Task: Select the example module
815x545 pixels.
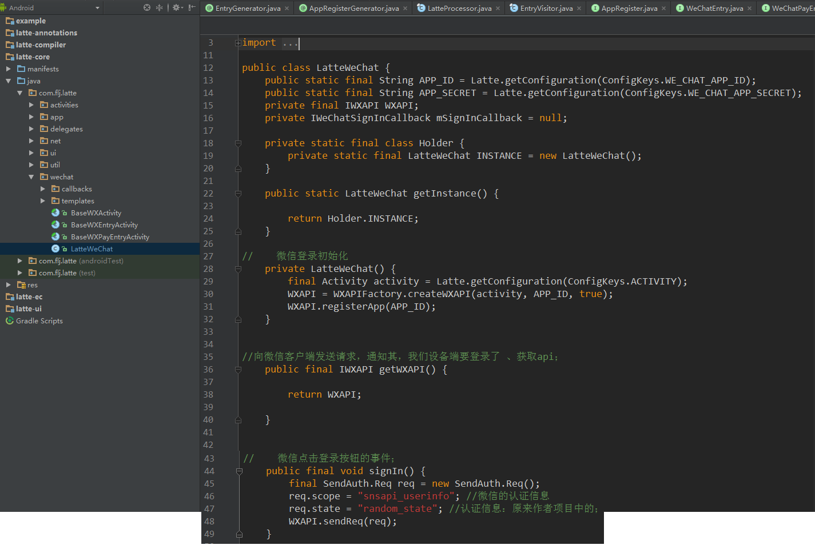Action: pyautogui.click(x=30, y=21)
